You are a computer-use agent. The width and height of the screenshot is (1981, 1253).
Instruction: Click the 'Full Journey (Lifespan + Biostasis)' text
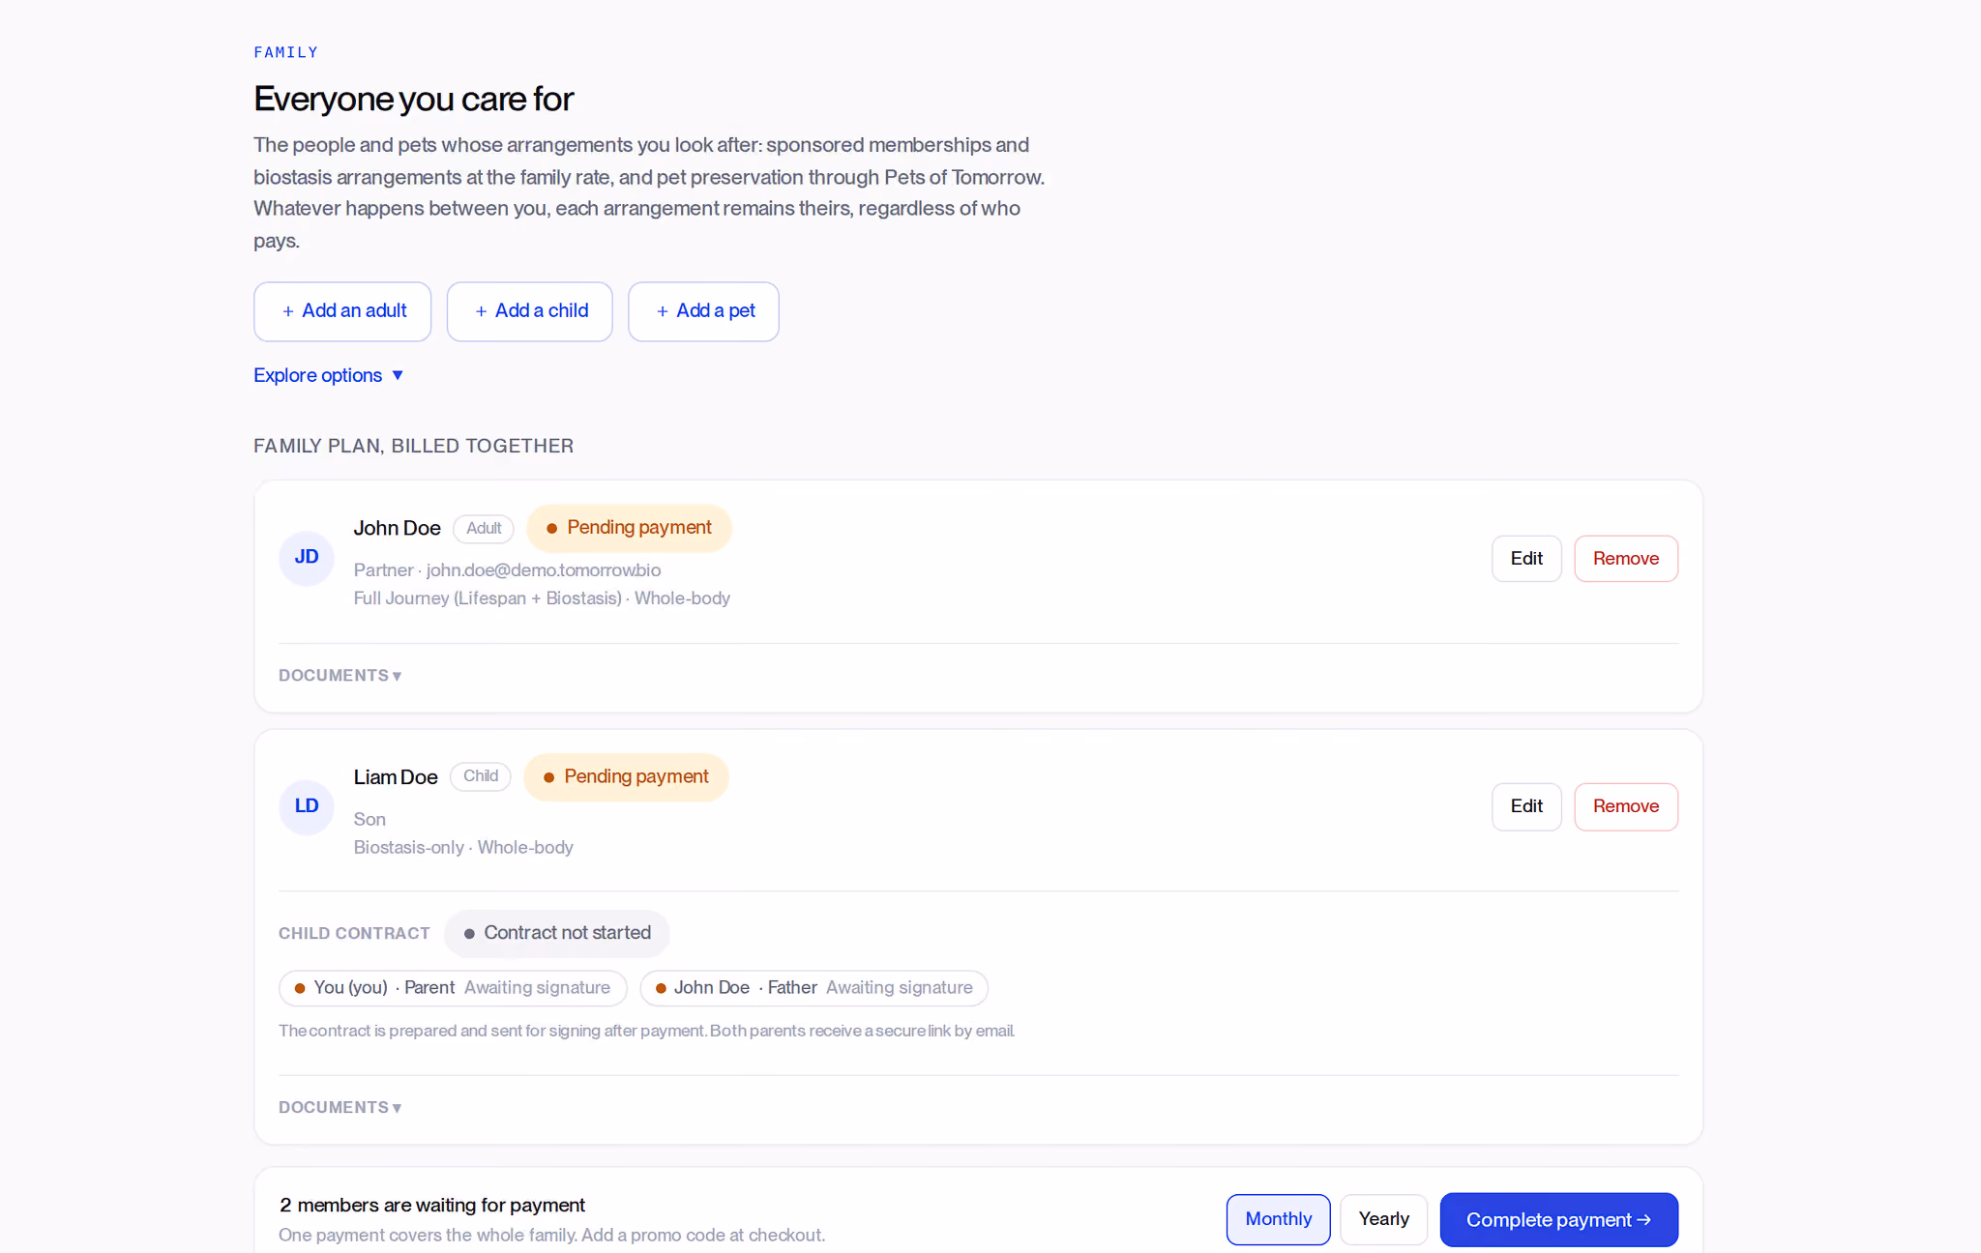(488, 598)
